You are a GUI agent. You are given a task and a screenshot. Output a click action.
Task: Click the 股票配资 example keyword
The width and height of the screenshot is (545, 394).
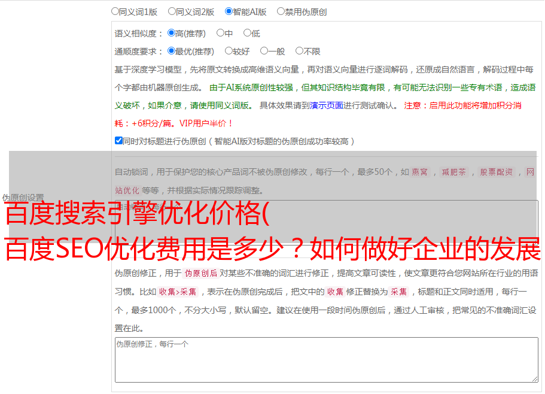497,172
